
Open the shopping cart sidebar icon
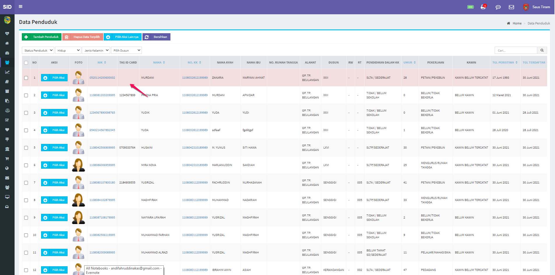[x=7, y=158]
